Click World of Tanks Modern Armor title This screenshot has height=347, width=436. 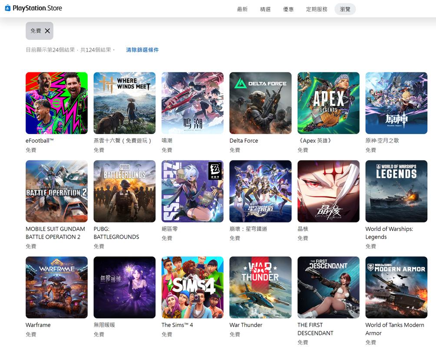[x=395, y=329]
